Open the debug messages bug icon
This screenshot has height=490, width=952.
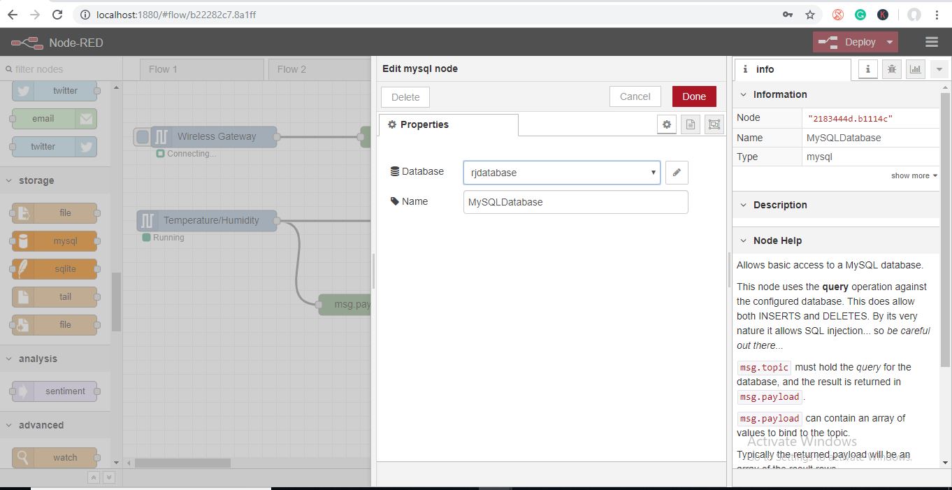click(891, 69)
